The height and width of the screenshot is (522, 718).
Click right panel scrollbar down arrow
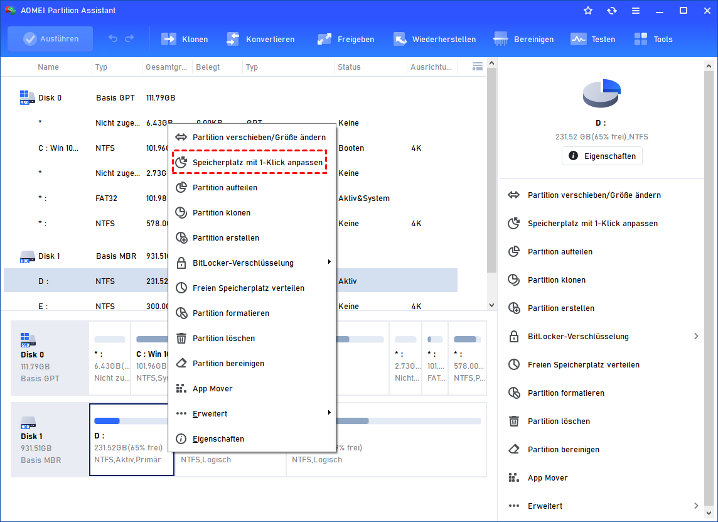pos(709,513)
